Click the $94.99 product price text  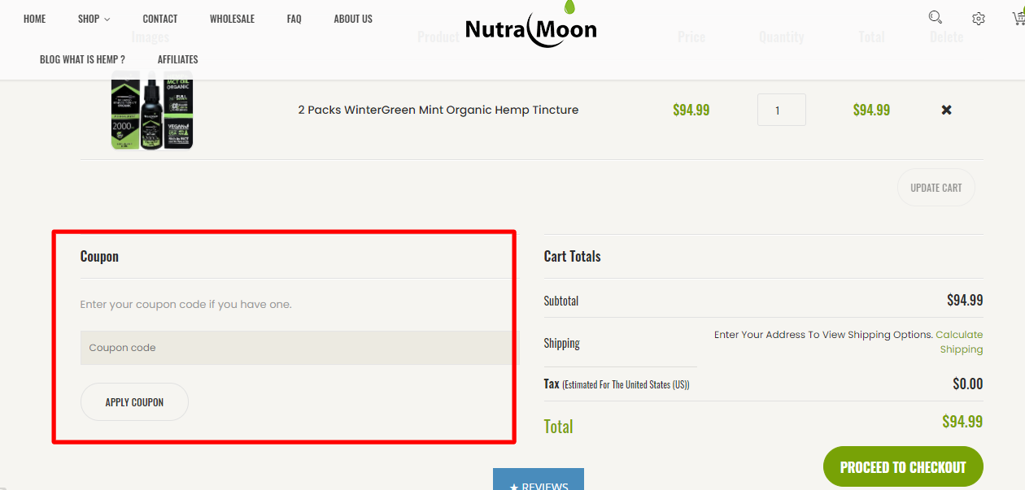coord(691,110)
